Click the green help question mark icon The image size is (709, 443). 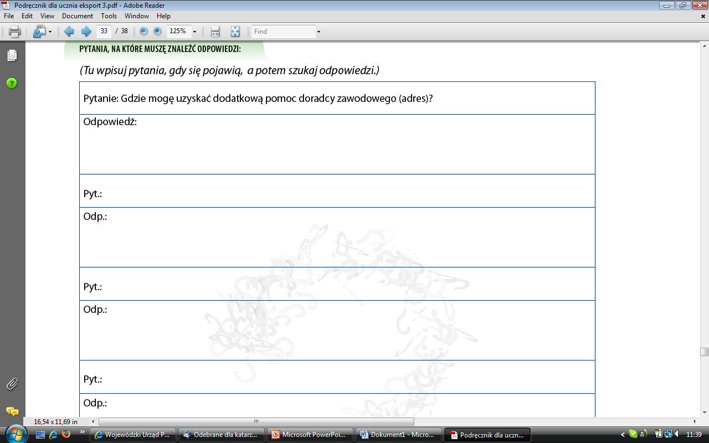point(12,83)
